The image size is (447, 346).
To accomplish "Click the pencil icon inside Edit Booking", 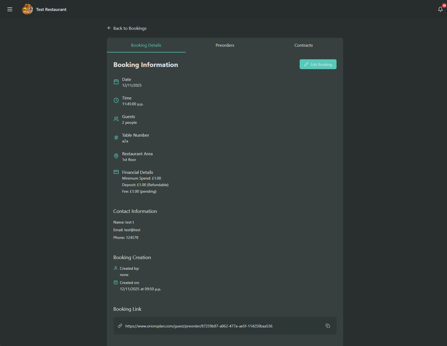I will pyautogui.click(x=306, y=64).
